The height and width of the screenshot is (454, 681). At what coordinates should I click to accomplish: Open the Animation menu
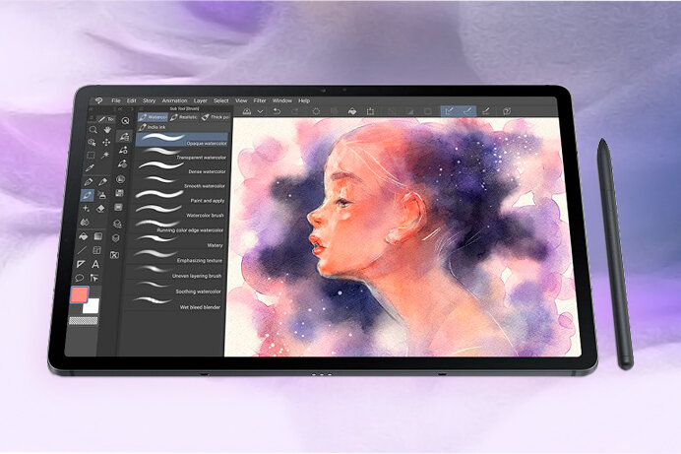(x=174, y=100)
